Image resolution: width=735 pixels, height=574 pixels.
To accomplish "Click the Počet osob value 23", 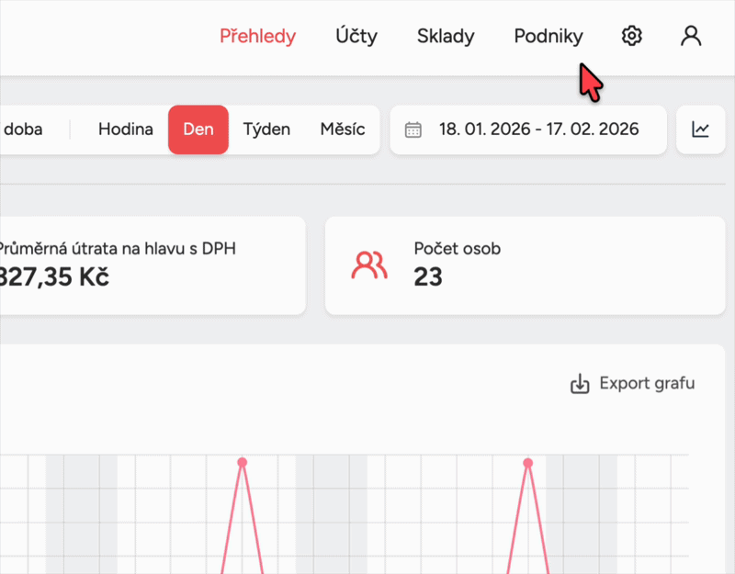I will 428,276.
